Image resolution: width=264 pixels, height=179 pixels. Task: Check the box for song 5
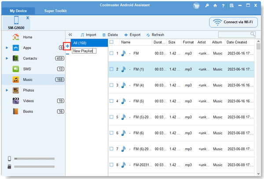pos(111,117)
